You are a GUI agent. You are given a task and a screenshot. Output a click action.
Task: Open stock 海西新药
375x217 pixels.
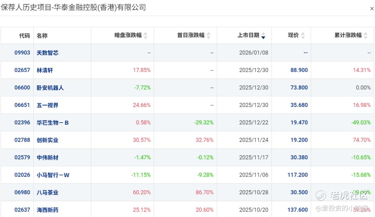point(47,210)
